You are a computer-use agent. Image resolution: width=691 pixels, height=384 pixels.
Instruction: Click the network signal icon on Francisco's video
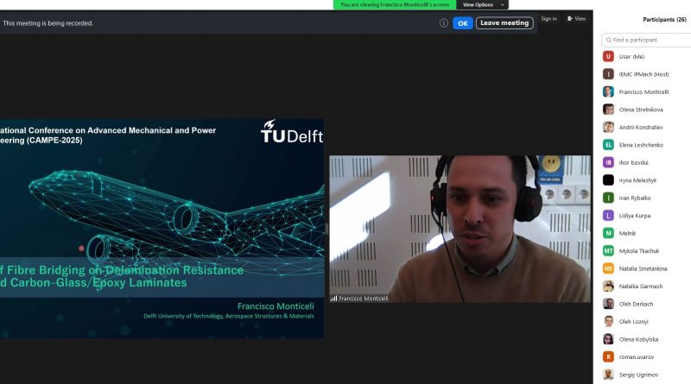click(x=333, y=299)
